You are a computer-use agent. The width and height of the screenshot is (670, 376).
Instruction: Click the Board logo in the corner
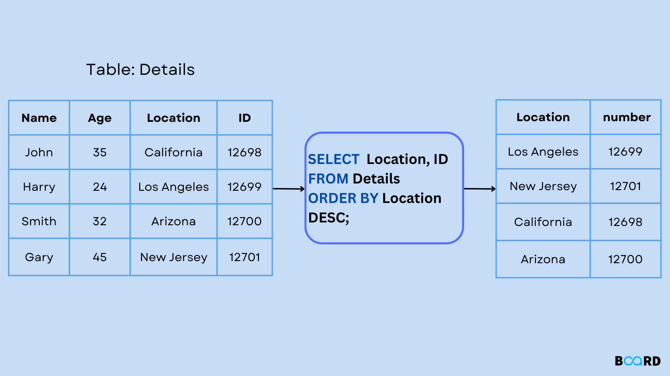pos(638,361)
